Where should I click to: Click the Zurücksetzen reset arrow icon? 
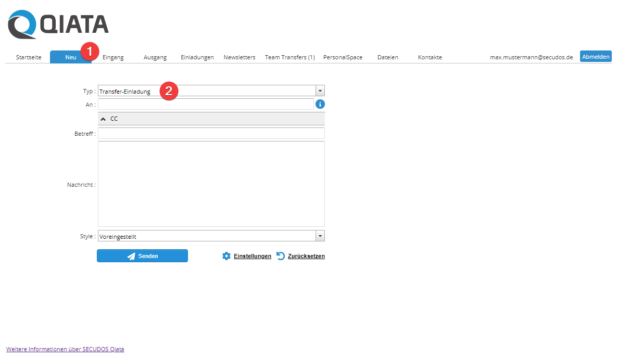click(x=281, y=256)
